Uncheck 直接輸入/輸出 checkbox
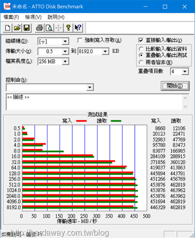Viewport: 195px width, 238px height. pos(141,40)
